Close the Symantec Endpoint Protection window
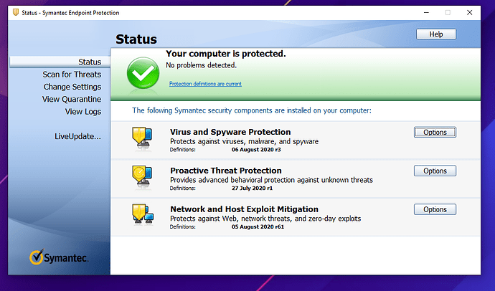The image size is (495, 291). click(471, 13)
